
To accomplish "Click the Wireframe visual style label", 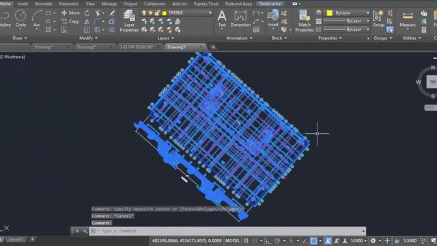I will pyautogui.click(x=12, y=57).
